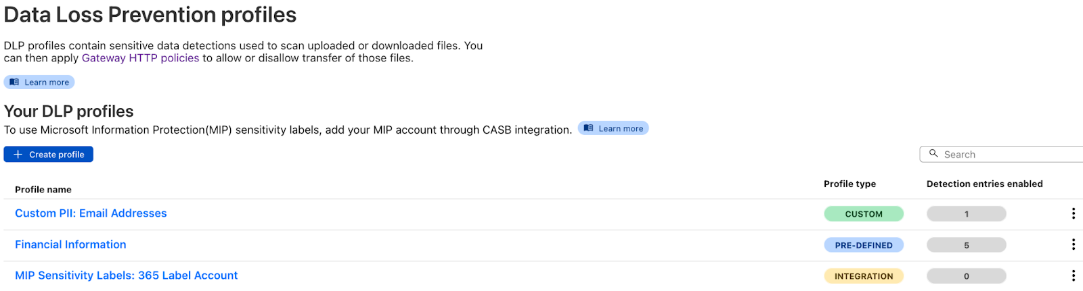
Task: Open the Financial Information profile
Action: click(x=70, y=244)
